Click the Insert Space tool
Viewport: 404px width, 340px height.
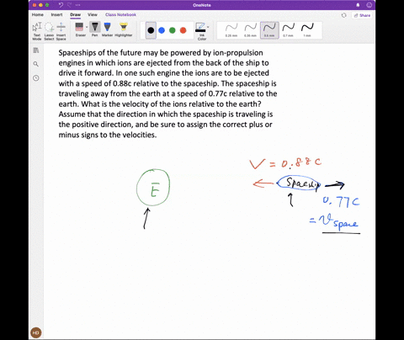tap(61, 31)
